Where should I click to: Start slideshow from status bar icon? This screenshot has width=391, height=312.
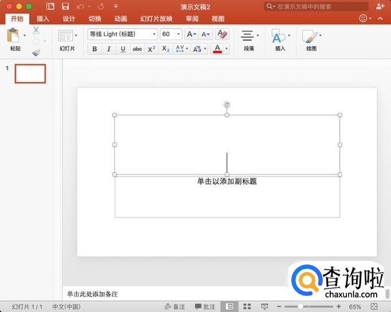tap(264, 306)
